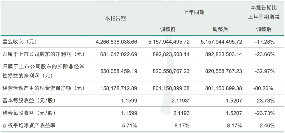
Task: Click the -17.28% change cell
Action: (265, 42)
